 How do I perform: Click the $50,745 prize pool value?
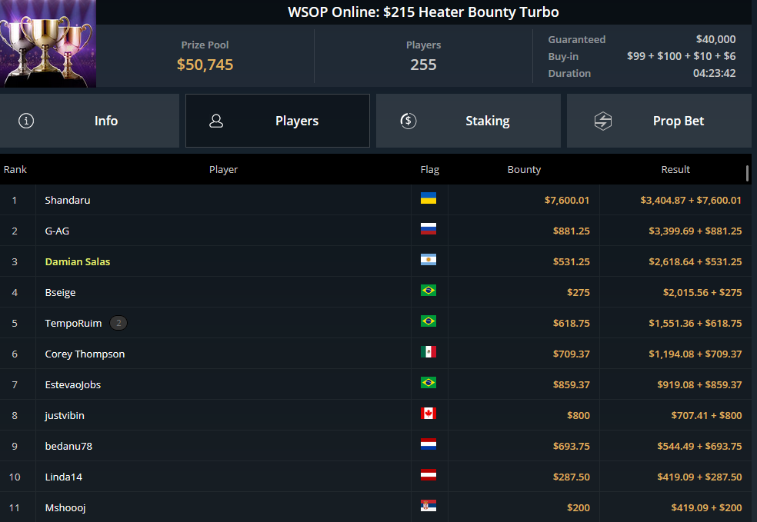point(205,65)
